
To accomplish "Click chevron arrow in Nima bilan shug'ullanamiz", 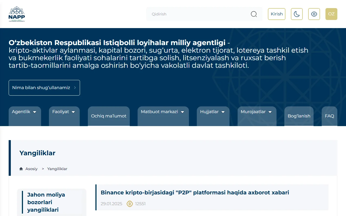I will [75, 88].
